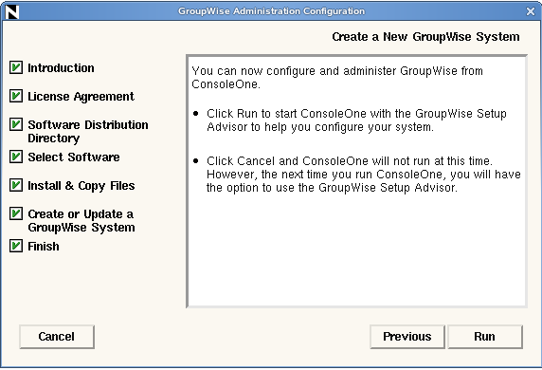The width and height of the screenshot is (542, 370).
Task: Click the License Agreement step checkmark
Action: (x=16, y=96)
